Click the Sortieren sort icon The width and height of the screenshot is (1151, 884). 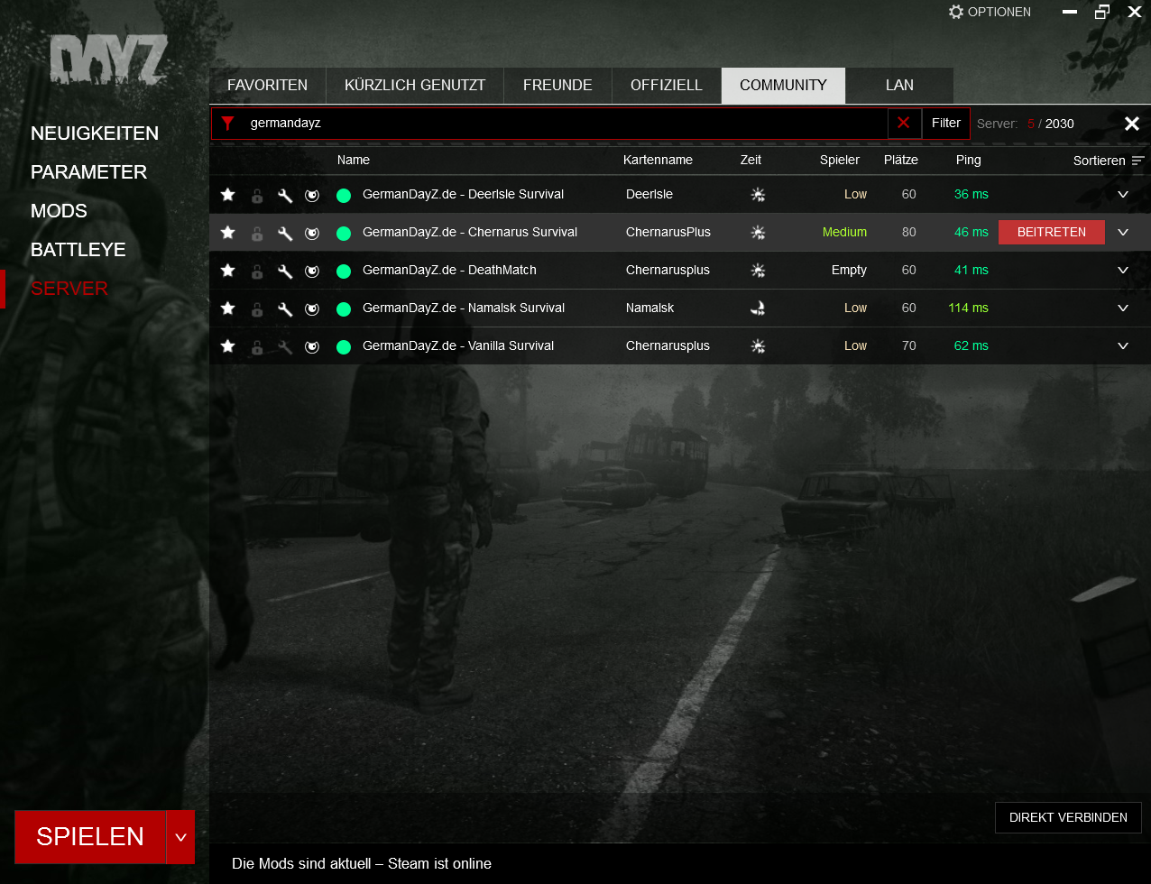click(1137, 161)
